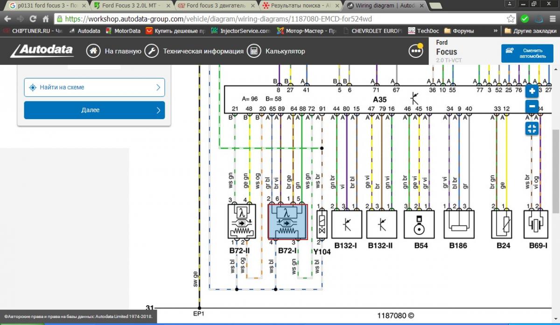This screenshot has height=325, width=560.
Task: Fit the diagram to screen icon
Action: (532, 128)
